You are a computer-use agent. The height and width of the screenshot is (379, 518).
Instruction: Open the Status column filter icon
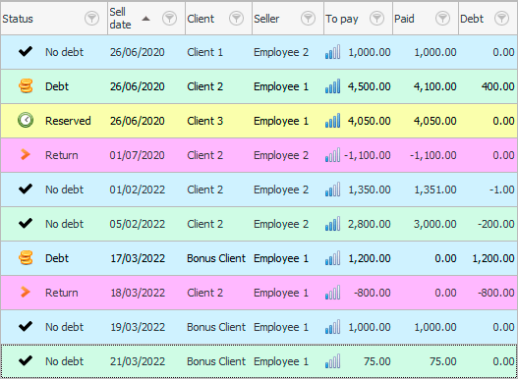[x=91, y=19]
